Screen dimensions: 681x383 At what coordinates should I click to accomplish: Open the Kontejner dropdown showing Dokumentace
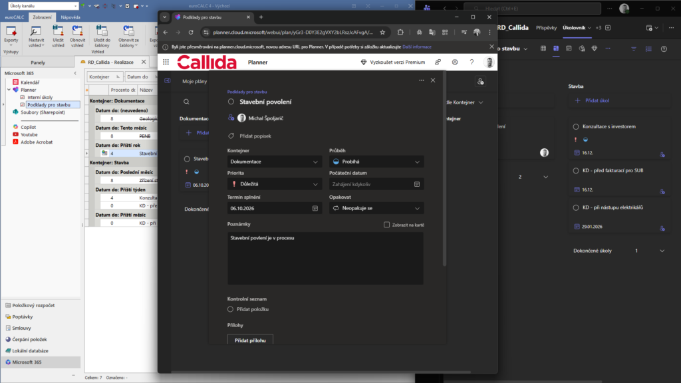275,162
